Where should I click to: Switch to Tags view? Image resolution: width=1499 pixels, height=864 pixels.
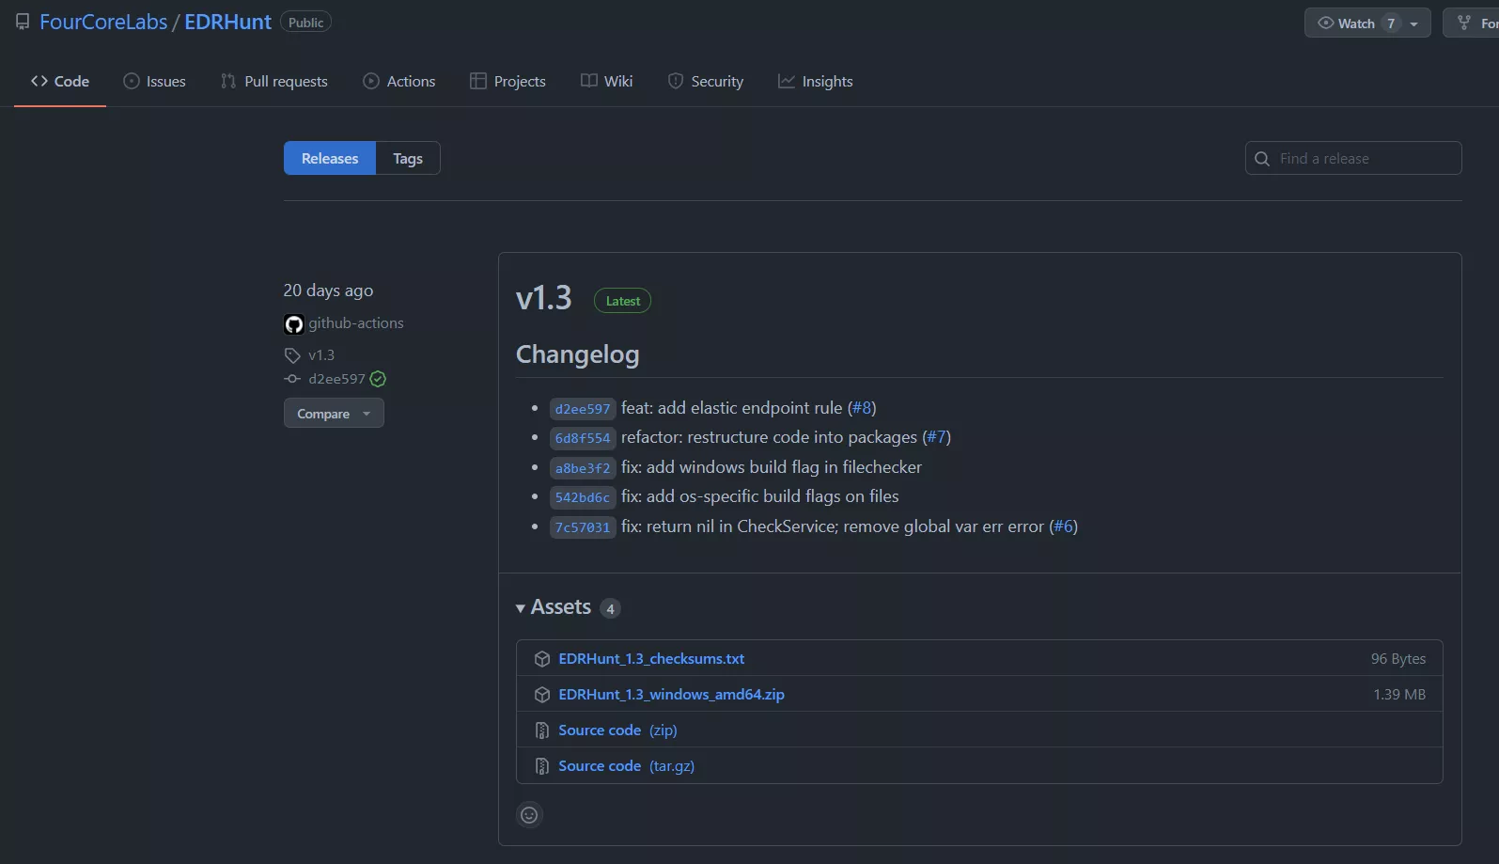coord(408,158)
